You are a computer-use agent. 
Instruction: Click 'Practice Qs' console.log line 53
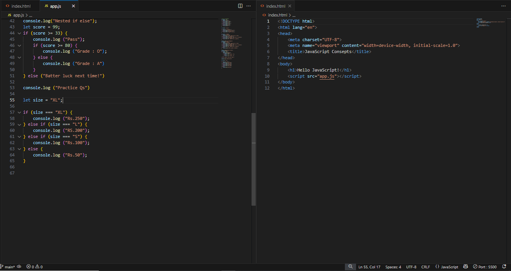(x=57, y=88)
